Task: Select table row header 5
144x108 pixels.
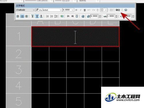Action: 19,101
